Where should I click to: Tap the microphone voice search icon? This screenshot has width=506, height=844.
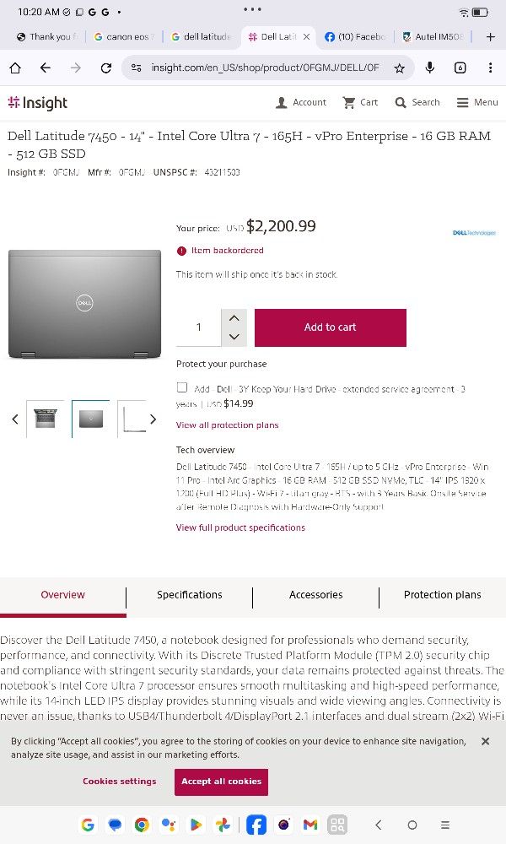430,68
